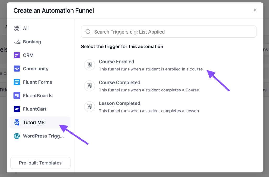Click the purple CRM logo icon
Image resolution: width=269 pixels, height=177 pixels.
(17, 55)
